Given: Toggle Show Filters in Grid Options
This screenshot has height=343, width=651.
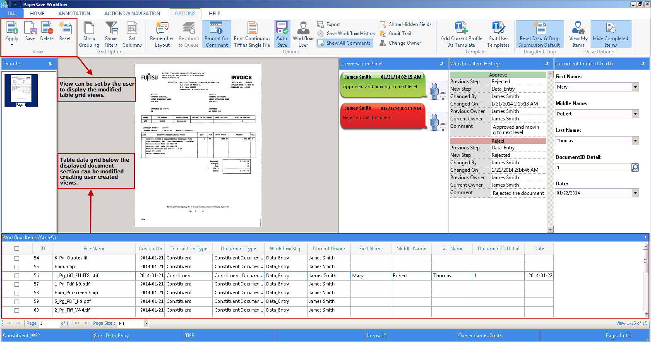Looking at the screenshot, I should 111,34.
